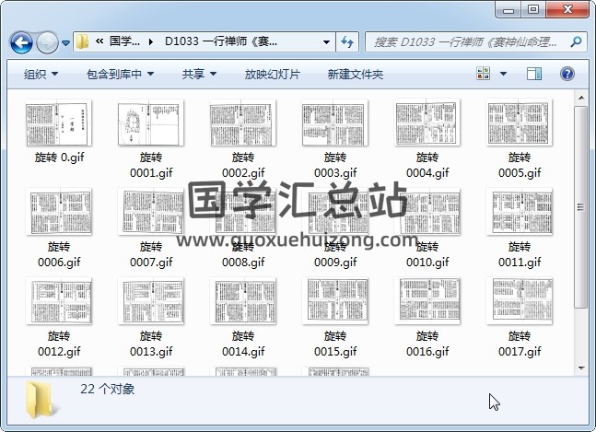Click the change view icon
This screenshot has height=432, width=596.
pos(484,74)
